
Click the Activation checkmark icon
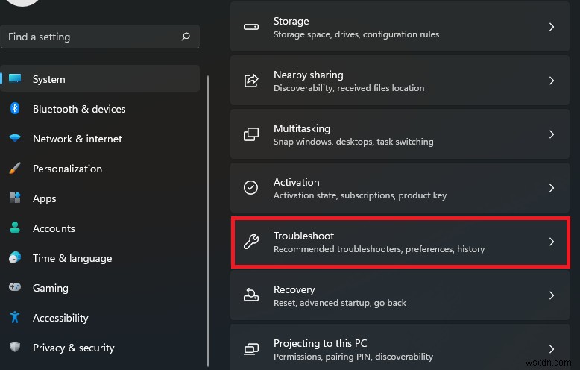[251, 188]
